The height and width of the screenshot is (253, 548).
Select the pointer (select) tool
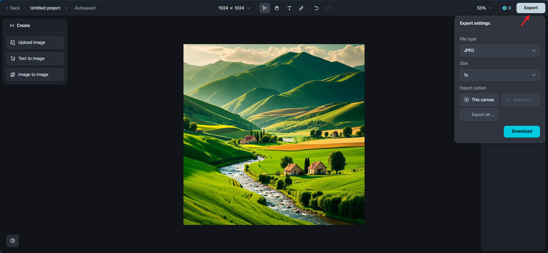click(x=265, y=8)
